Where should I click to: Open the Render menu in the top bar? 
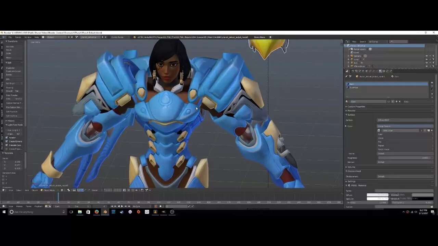coord(18,37)
